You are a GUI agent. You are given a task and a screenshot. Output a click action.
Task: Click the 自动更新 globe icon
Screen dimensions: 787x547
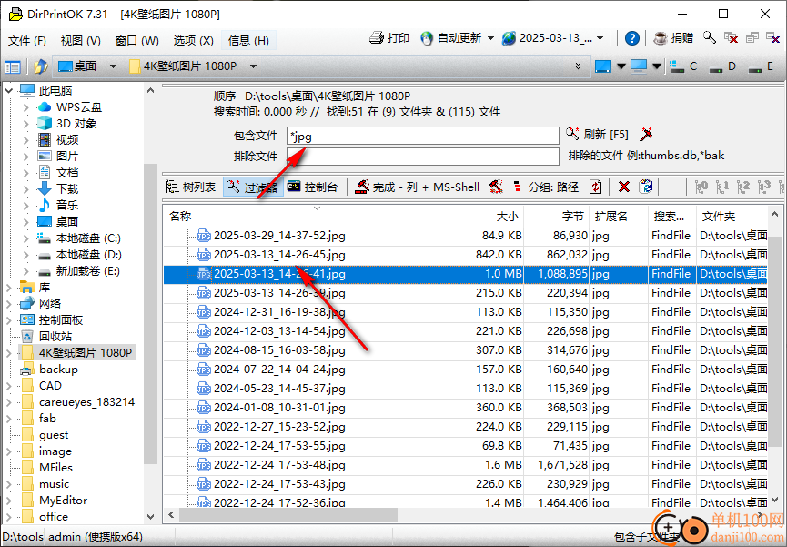(427, 38)
